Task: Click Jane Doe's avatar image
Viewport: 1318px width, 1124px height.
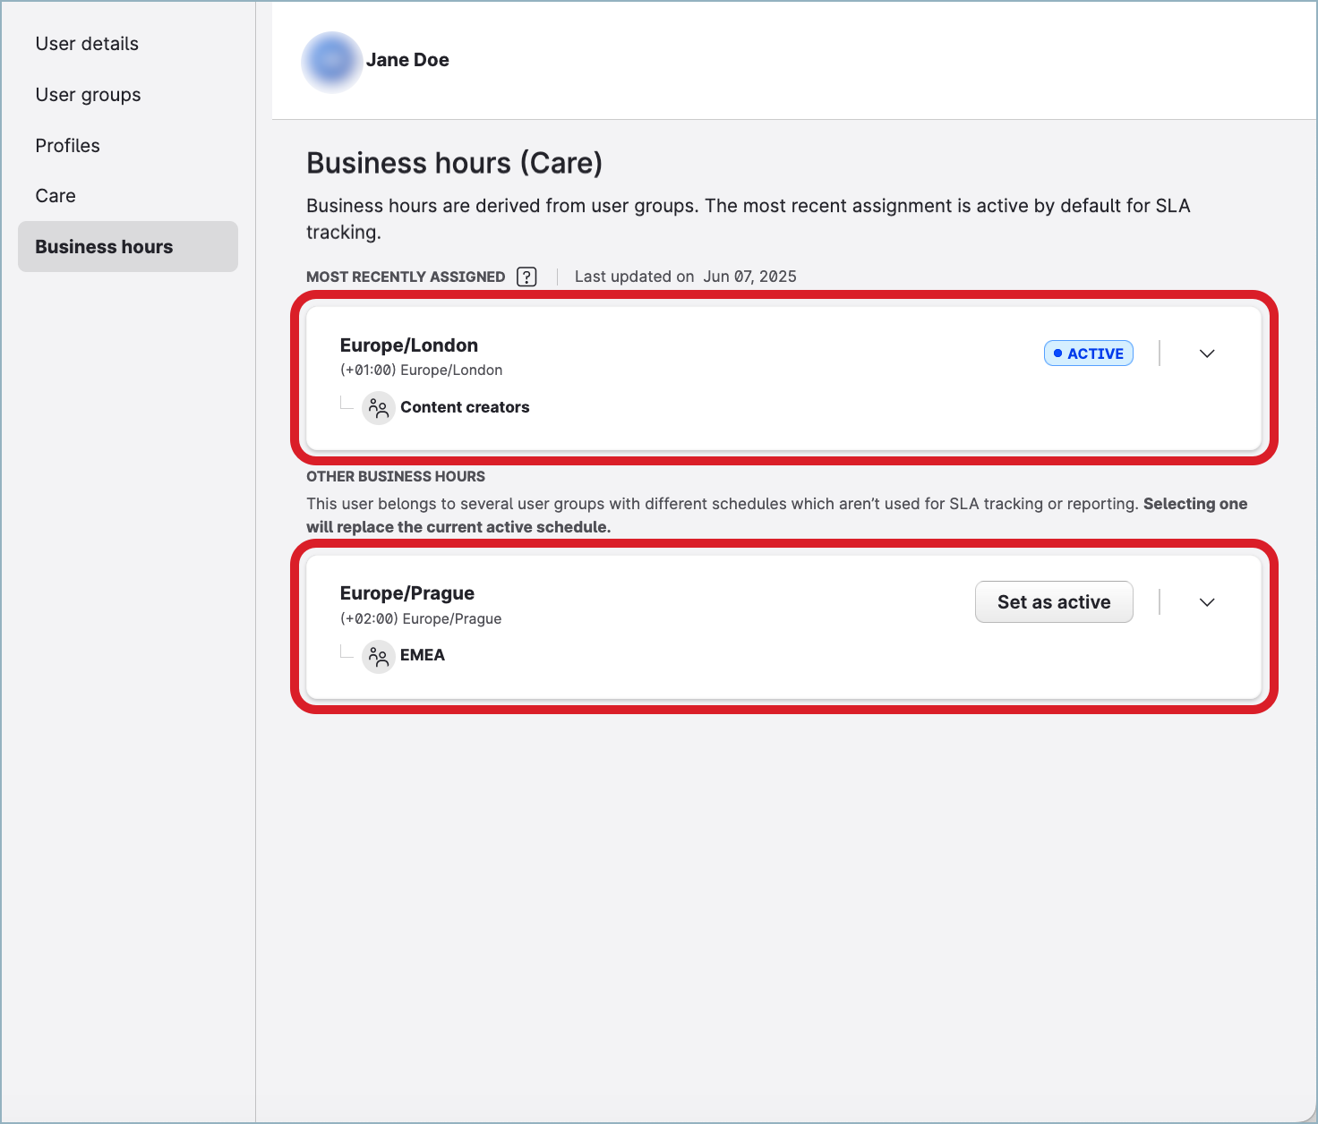Action: pyautogui.click(x=332, y=61)
